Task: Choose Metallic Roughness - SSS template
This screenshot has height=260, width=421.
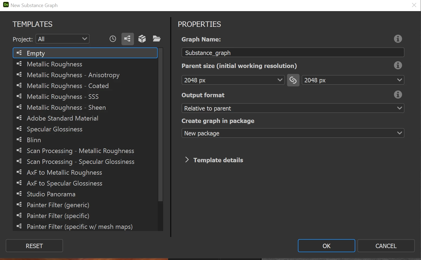Action: (x=85, y=96)
